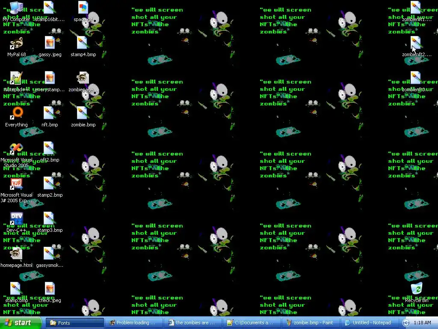Image resolution: width=438 pixels, height=329 pixels.
Task: Select the Everything search shortcut
Action: [17, 113]
